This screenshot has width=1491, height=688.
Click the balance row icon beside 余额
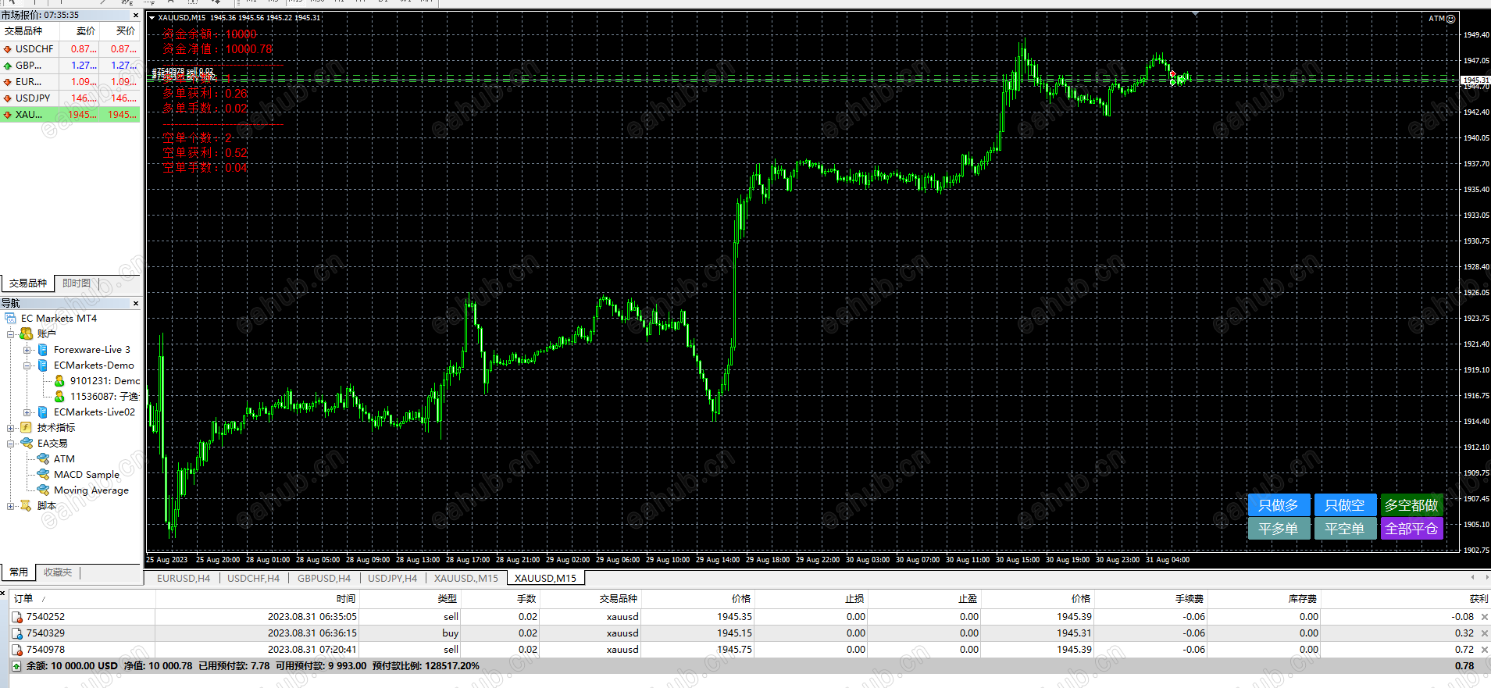point(16,666)
